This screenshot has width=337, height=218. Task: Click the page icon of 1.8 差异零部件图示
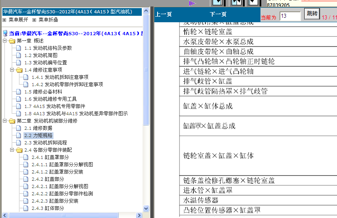tap(19, 114)
